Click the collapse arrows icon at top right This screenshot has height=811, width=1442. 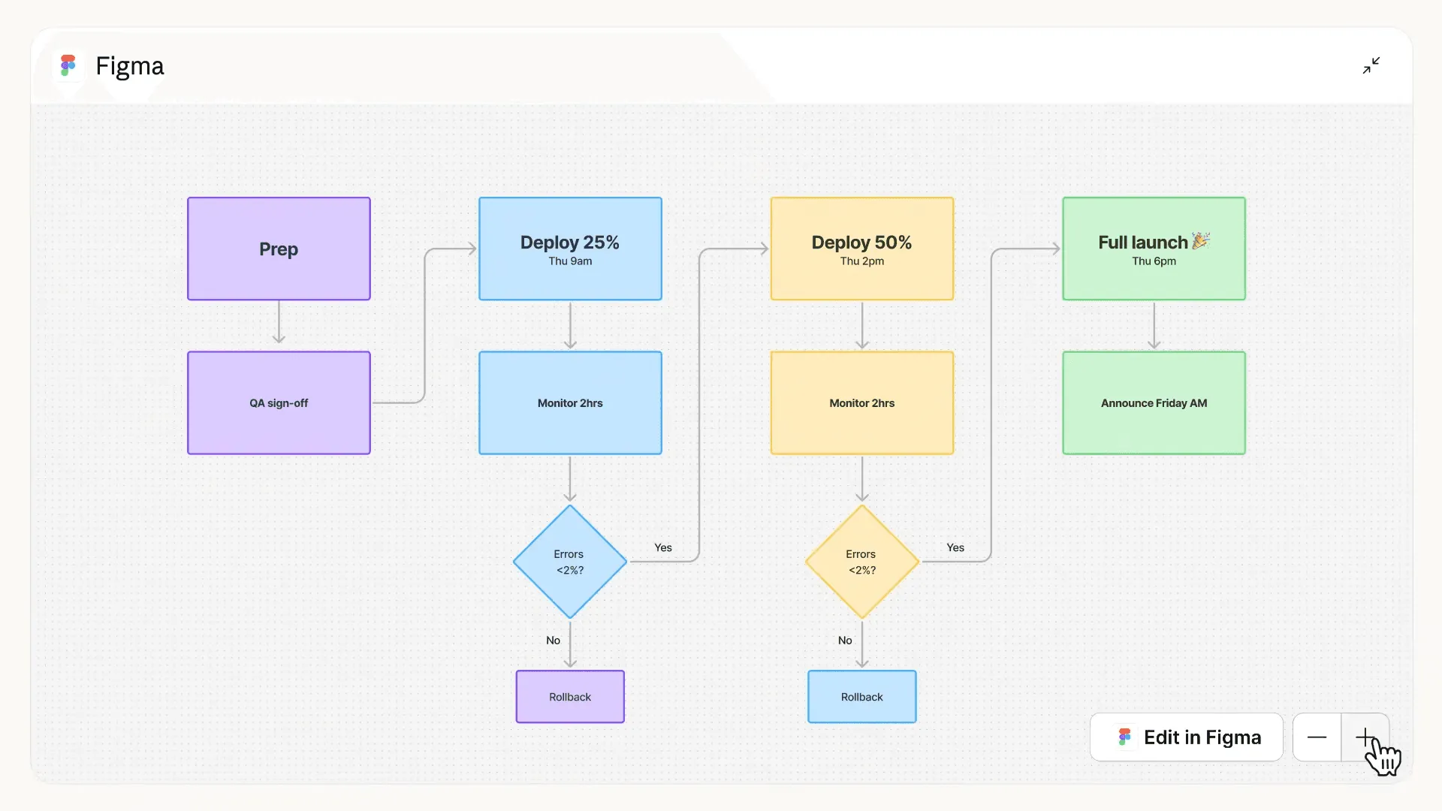click(x=1371, y=65)
